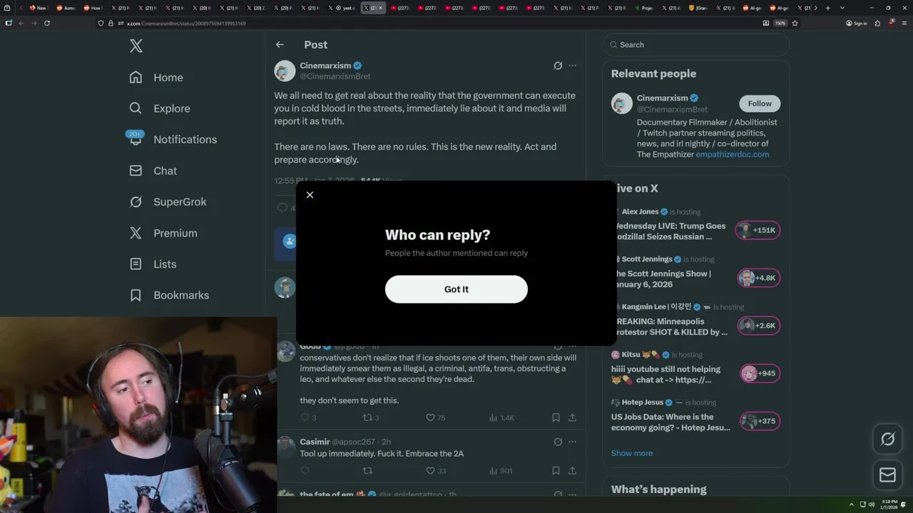Image resolution: width=913 pixels, height=513 pixels.
Task: Open Chat from the sidebar
Action: pos(153,171)
